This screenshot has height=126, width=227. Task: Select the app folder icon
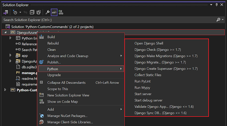coord(18,56)
